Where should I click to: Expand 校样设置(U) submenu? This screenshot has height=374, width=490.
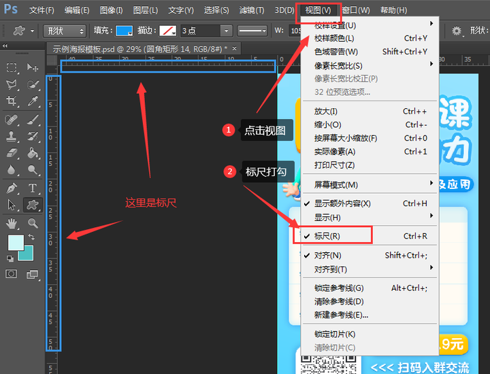pyautogui.click(x=370, y=25)
